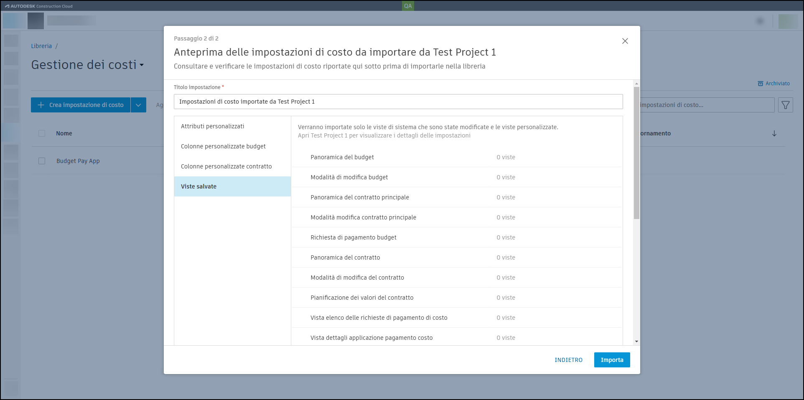This screenshot has height=400, width=804.
Task: Check the Budget Pay App row checkbox
Action: click(x=42, y=161)
